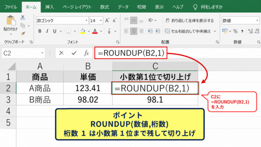The image size is (261, 147).
Task: Select row 3 header
Action: (x=8, y=100)
